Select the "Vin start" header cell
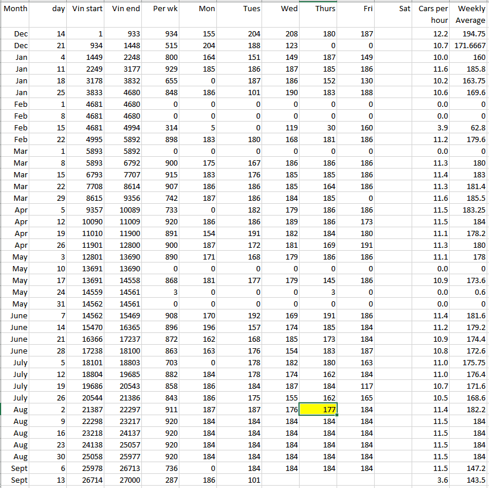The height and width of the screenshot is (488, 489). (x=87, y=9)
